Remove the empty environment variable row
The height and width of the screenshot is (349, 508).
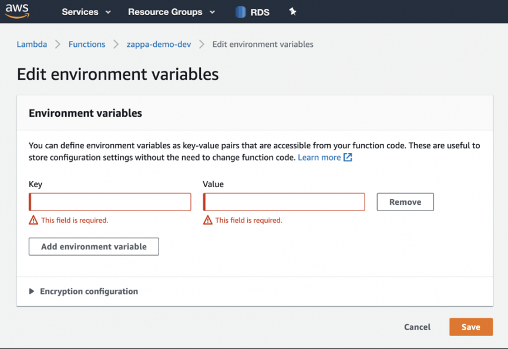click(x=405, y=202)
